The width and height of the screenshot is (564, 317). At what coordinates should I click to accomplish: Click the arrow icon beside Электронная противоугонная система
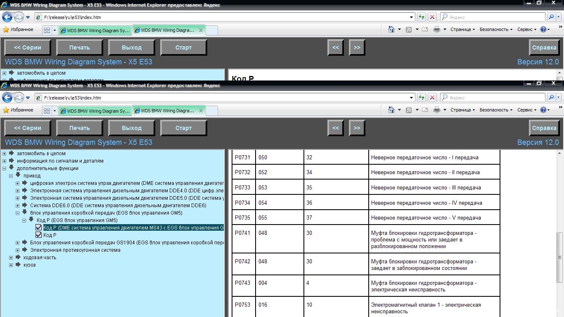[24, 250]
